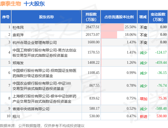Click the 数据来源 disclaimer footer text
Screen dimensions: 168x128
click(42, 126)
